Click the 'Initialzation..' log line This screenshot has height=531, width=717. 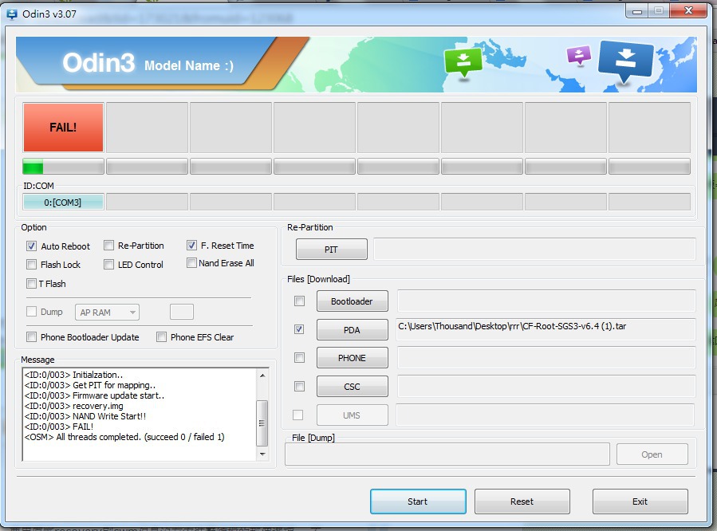73,375
